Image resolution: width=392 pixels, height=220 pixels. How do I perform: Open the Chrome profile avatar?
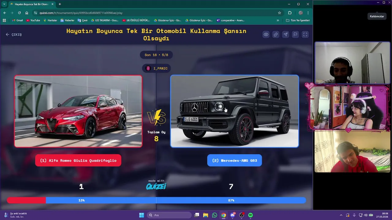click(x=300, y=13)
